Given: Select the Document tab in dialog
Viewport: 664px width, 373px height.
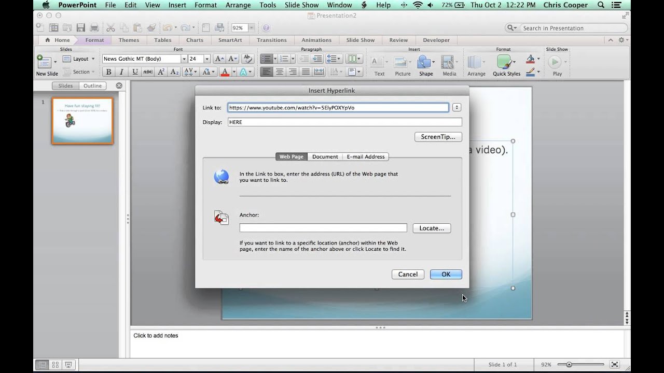Looking at the screenshot, I should click(x=325, y=156).
